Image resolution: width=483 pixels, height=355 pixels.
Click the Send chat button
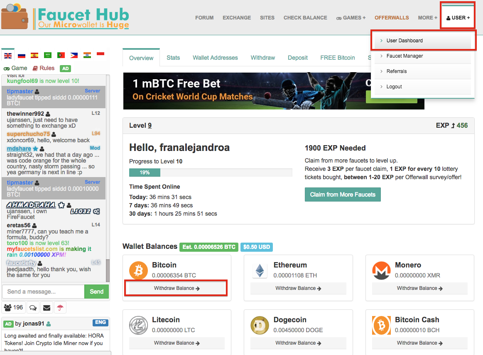point(96,292)
